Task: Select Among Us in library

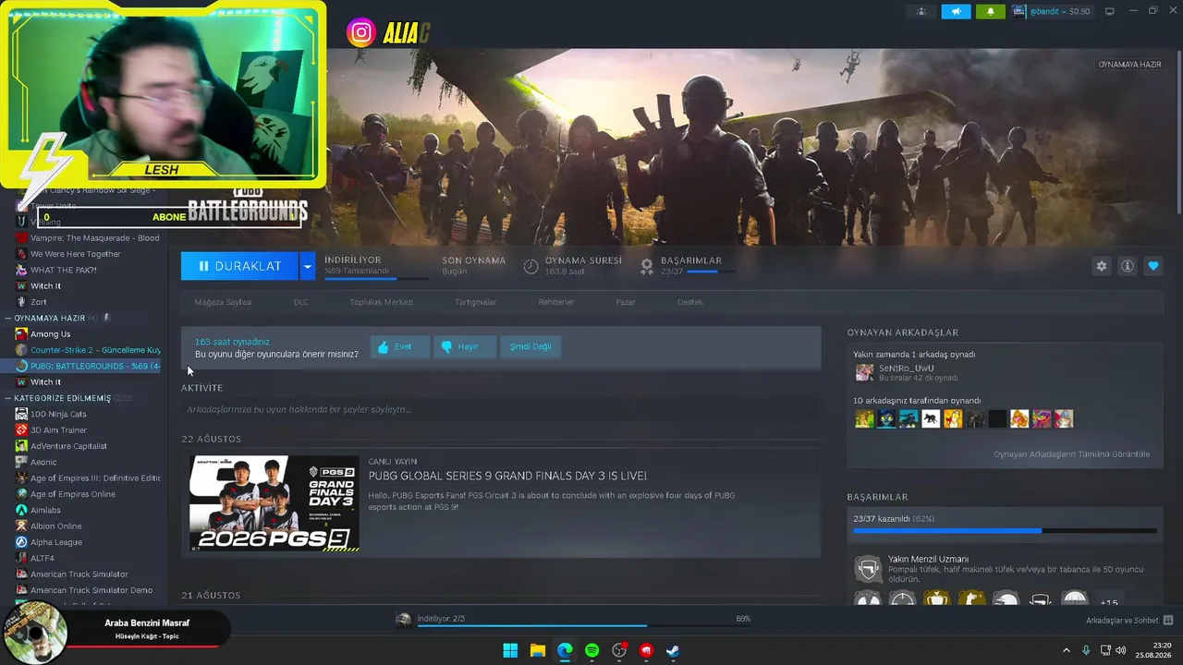Action: click(x=50, y=333)
